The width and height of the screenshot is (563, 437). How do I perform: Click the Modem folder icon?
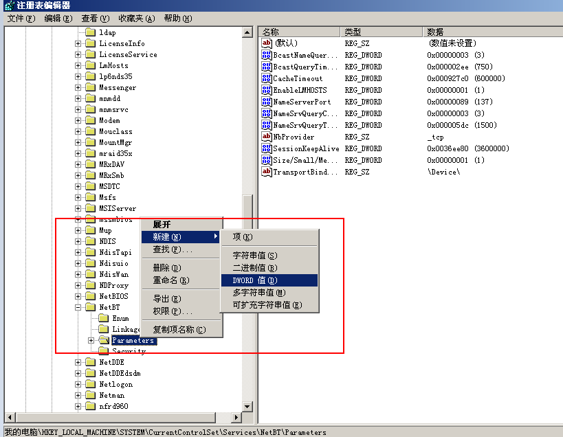click(91, 120)
